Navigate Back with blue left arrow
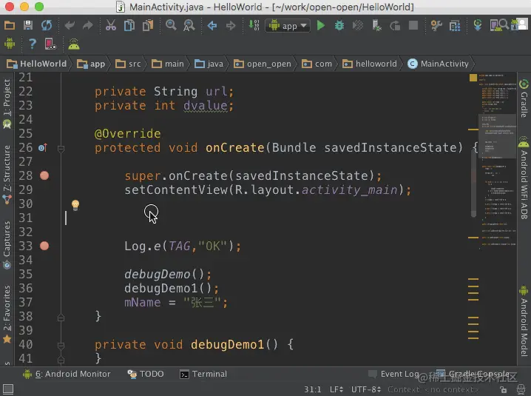531x396 pixels. click(212, 25)
